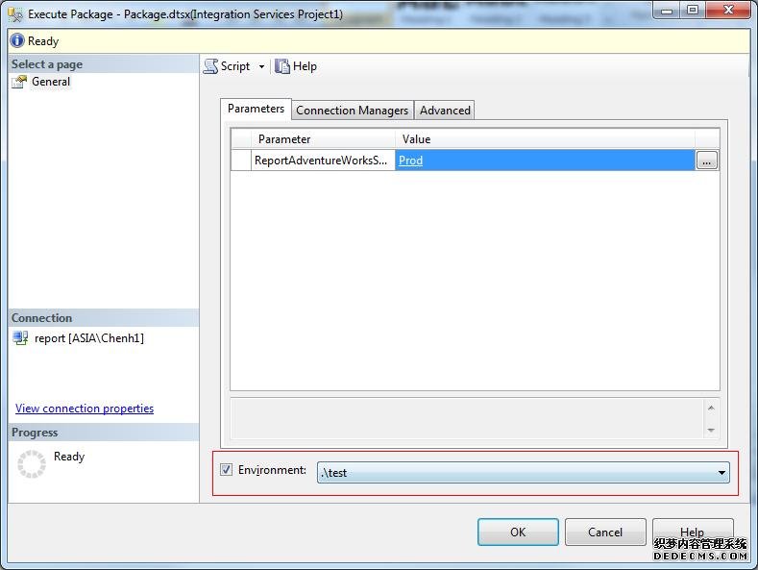Click the ellipsis button for parameter value

(707, 161)
